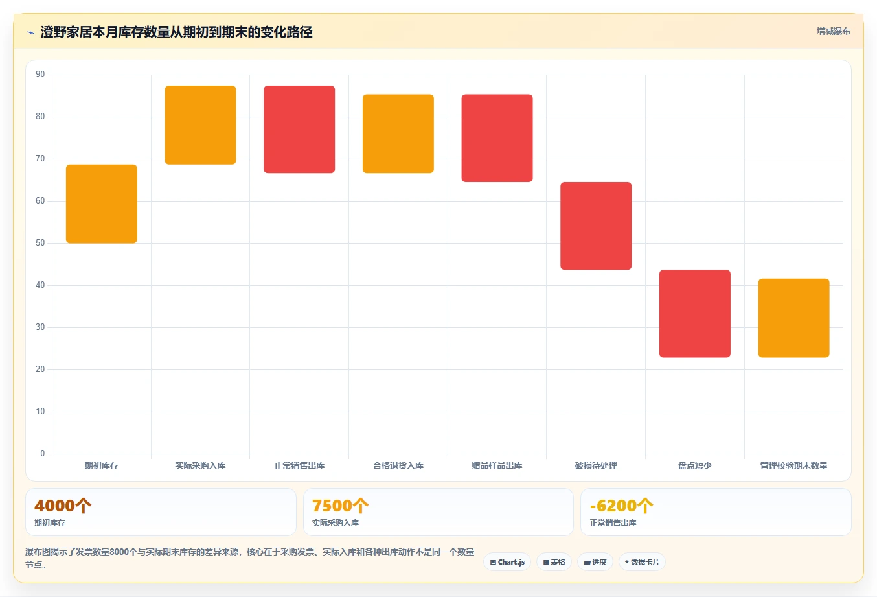Click x-axis label 管理校验期末数量
Screen dimensions: 877x597
point(793,465)
